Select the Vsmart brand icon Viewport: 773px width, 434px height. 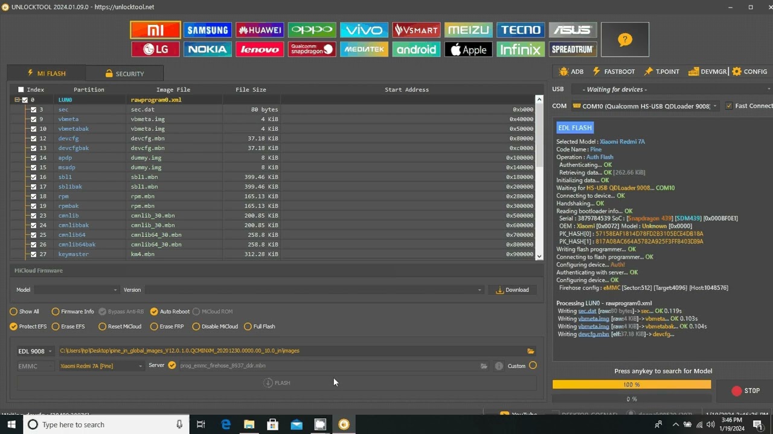click(416, 30)
